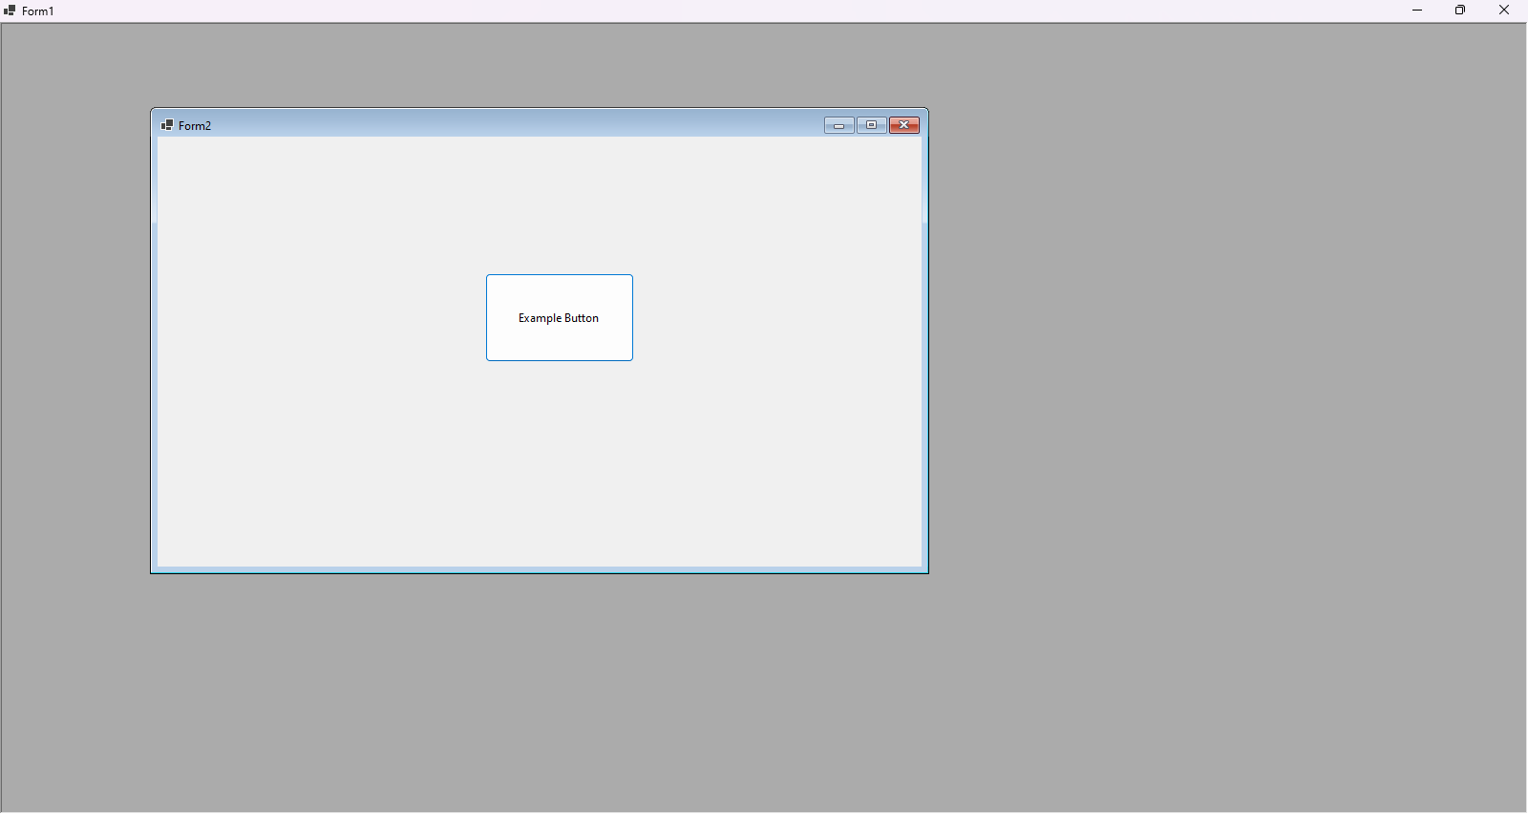Minimize the Form1 main window

tap(1417, 11)
